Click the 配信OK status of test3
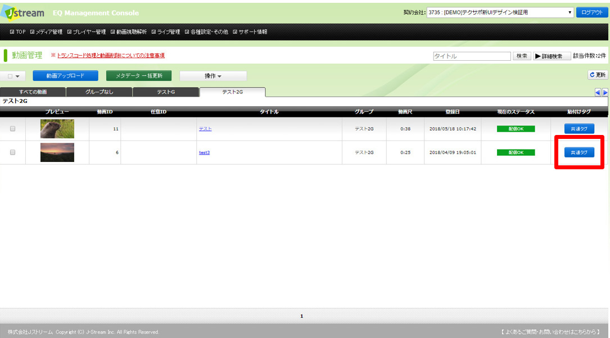Image resolution: width=610 pixels, height=338 pixels. [x=516, y=152]
